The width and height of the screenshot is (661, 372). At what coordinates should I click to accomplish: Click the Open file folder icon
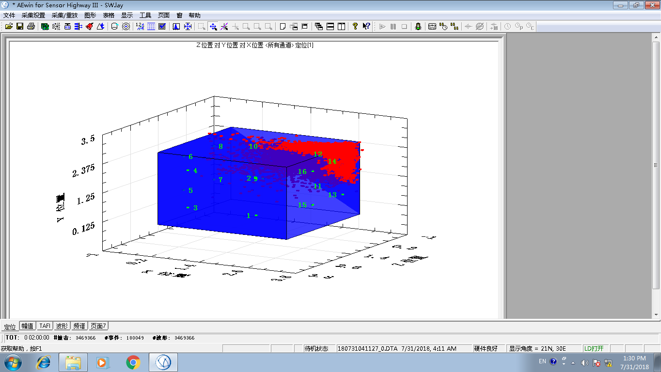(x=9, y=26)
